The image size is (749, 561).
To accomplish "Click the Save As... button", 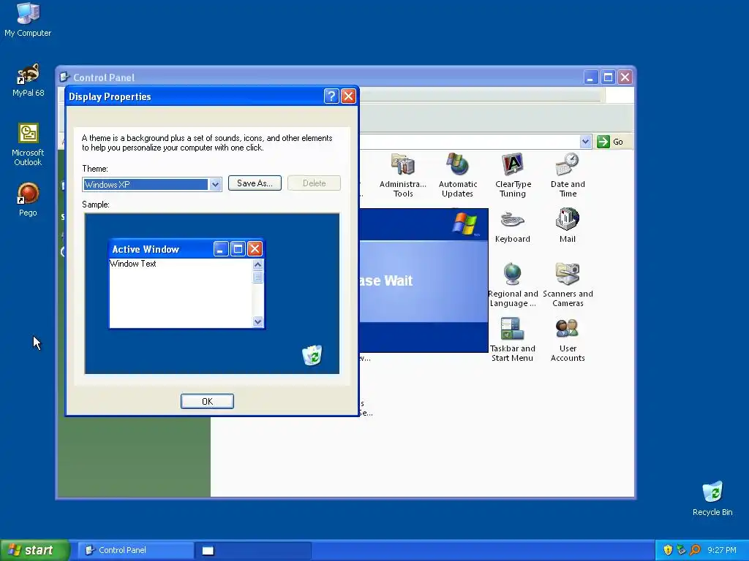I will (x=255, y=183).
